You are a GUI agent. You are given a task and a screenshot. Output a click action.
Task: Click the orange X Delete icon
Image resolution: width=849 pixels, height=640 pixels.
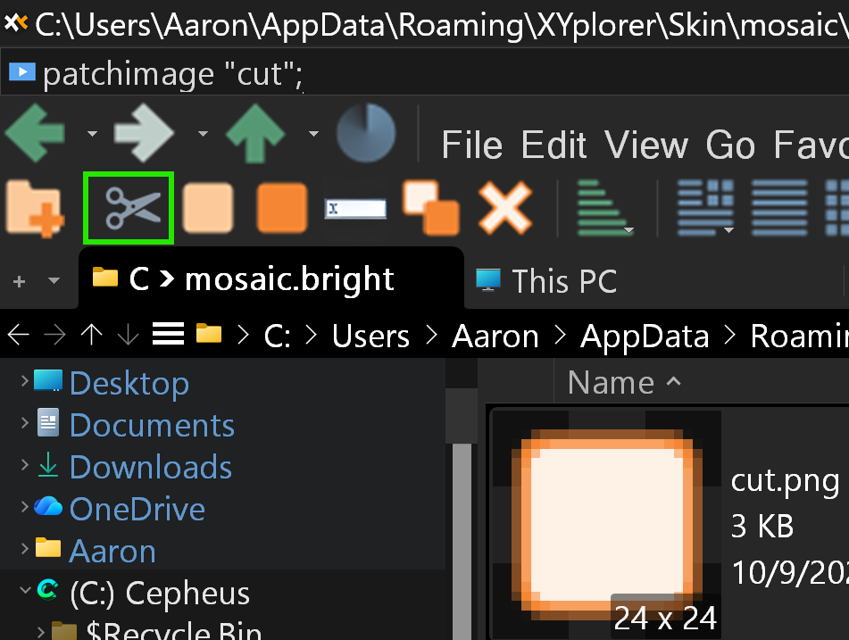pos(504,209)
